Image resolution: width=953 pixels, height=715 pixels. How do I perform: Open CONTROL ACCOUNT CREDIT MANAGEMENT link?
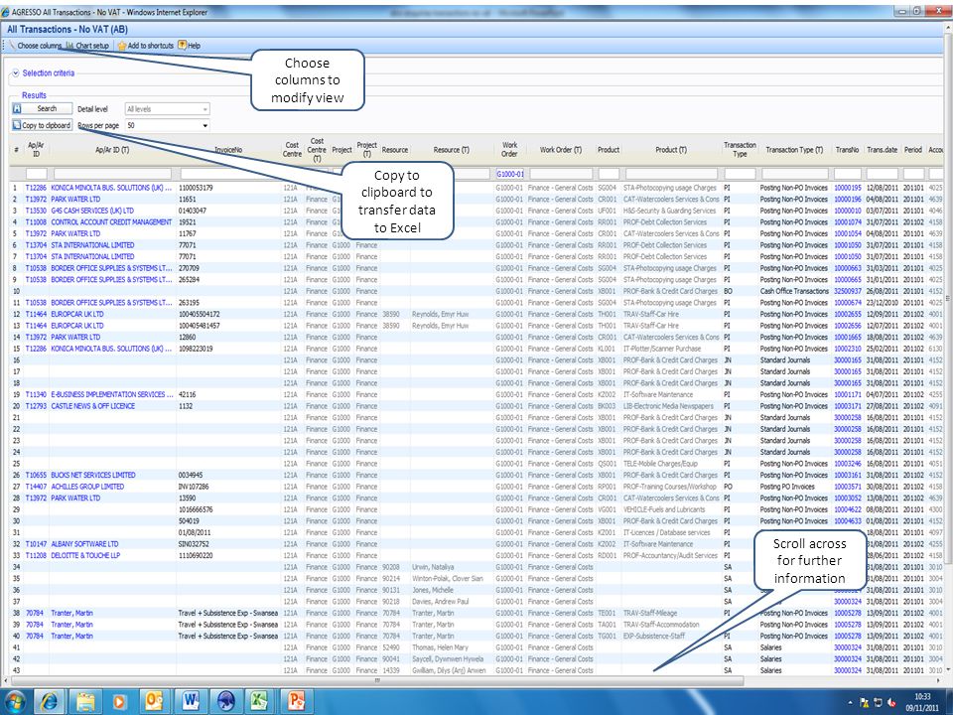111,222
